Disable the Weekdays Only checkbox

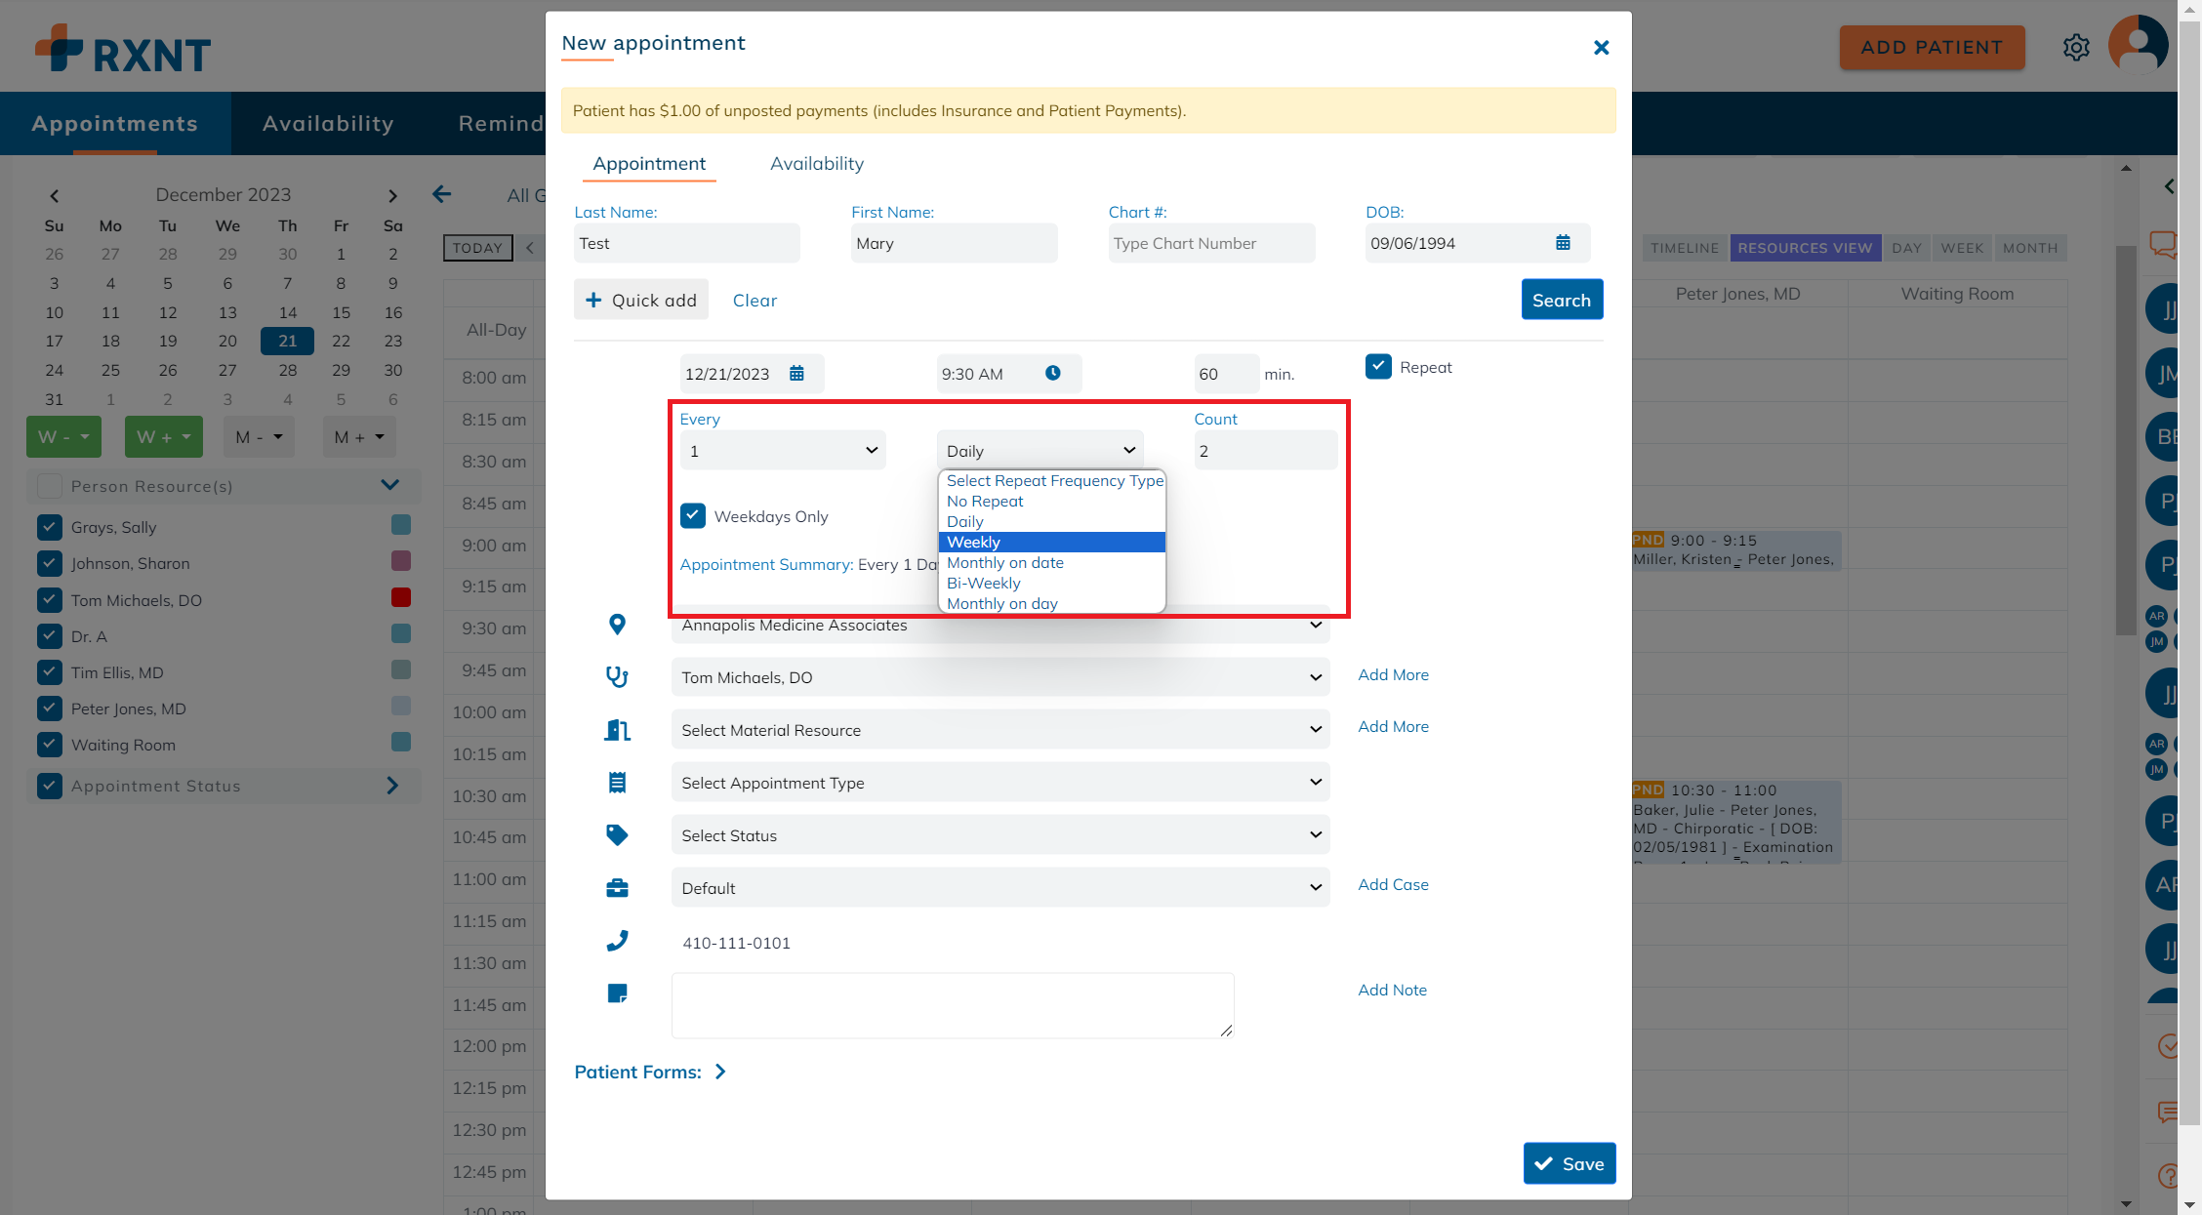click(693, 515)
